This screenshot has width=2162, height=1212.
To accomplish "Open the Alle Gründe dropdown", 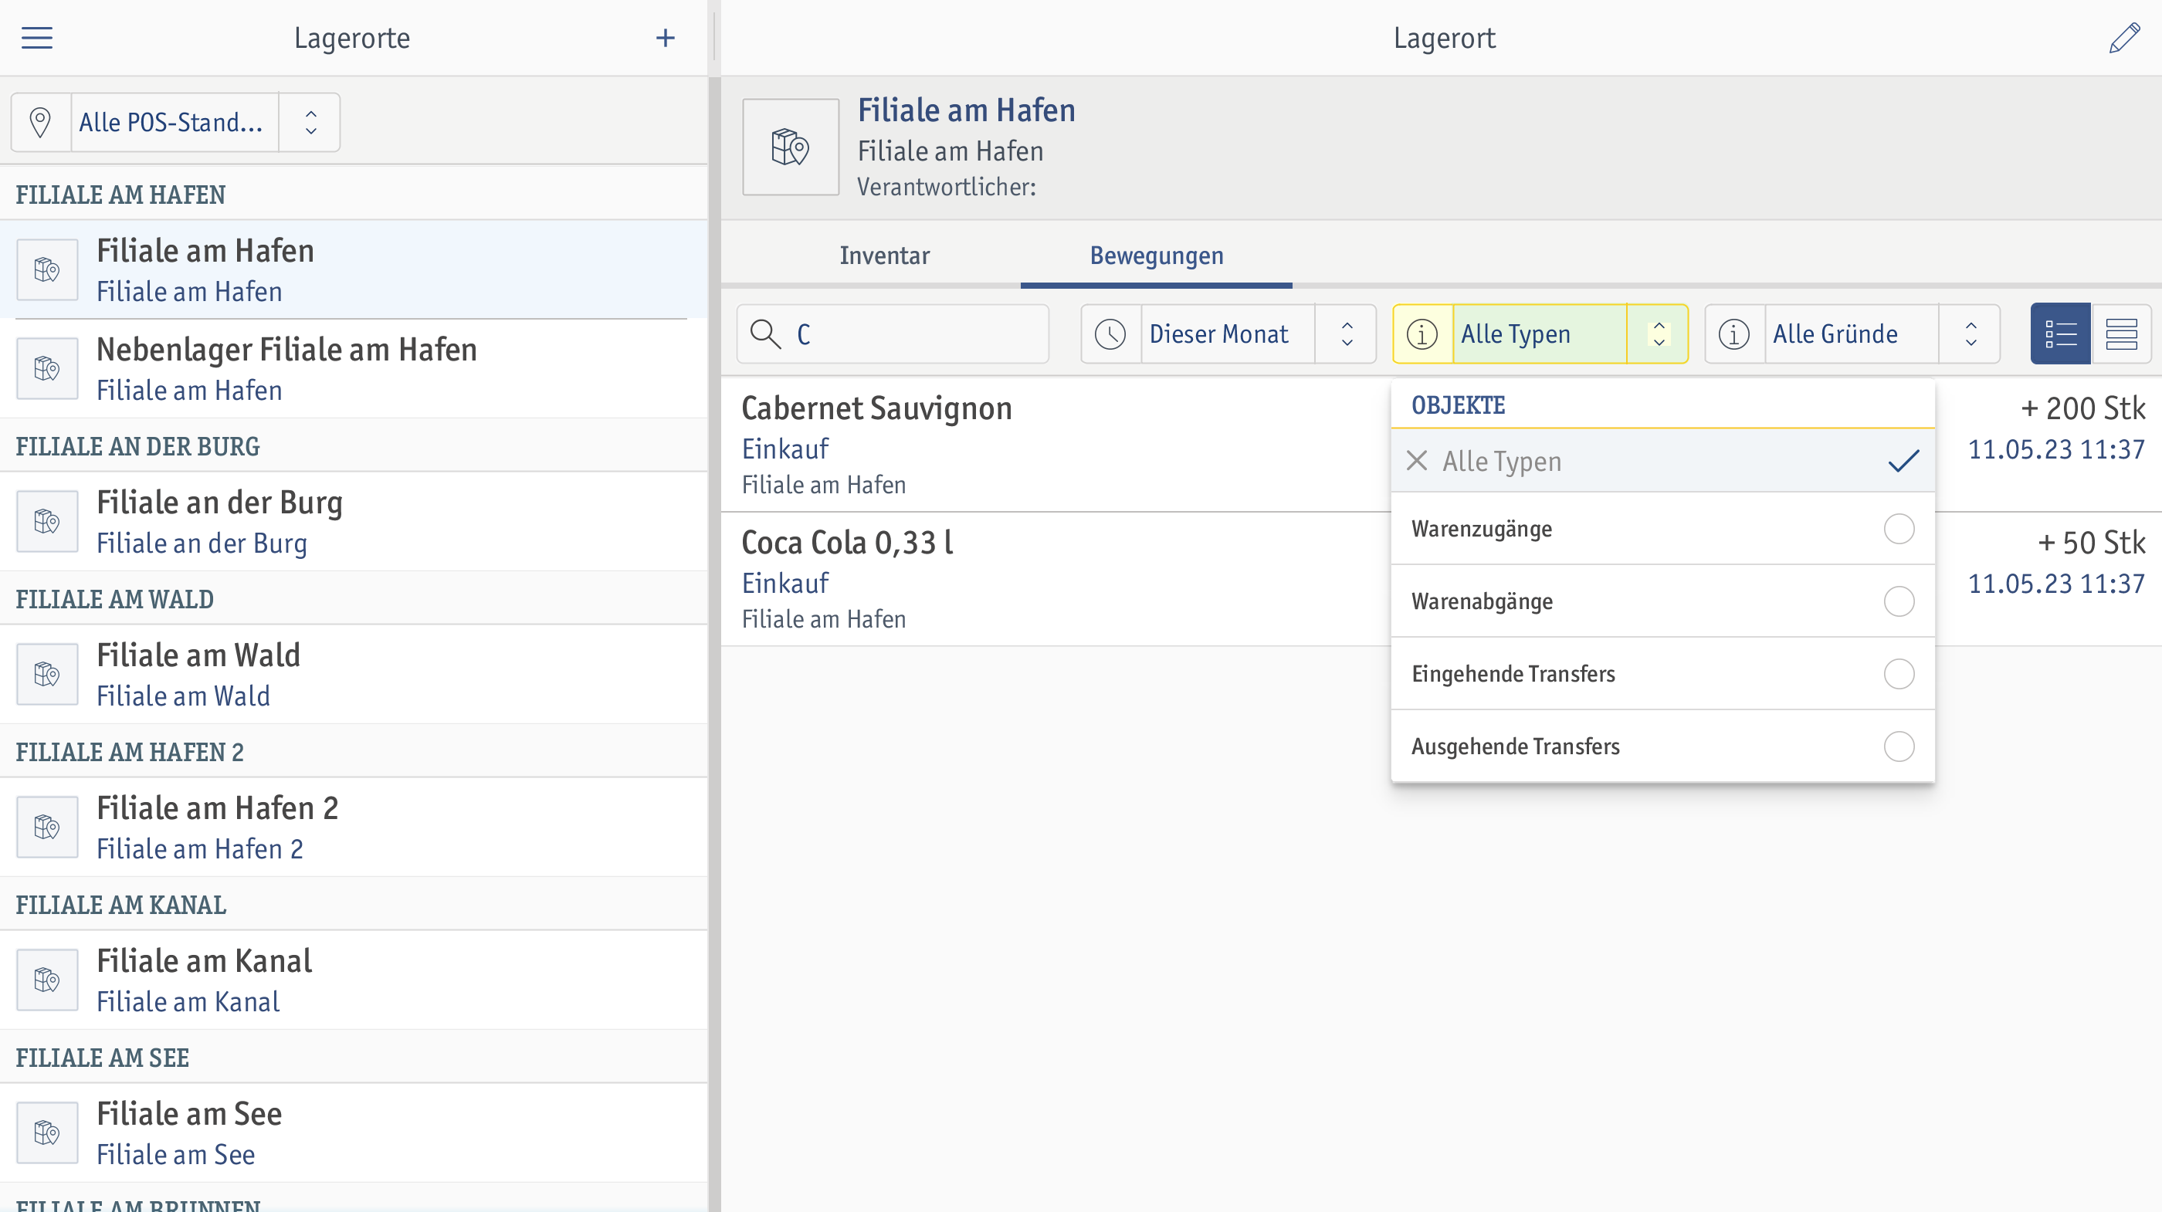I will pos(1852,333).
